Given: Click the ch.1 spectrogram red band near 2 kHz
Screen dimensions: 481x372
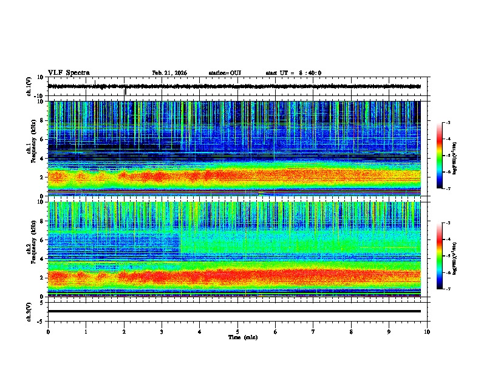Looking at the screenshot, I should click(x=234, y=176).
